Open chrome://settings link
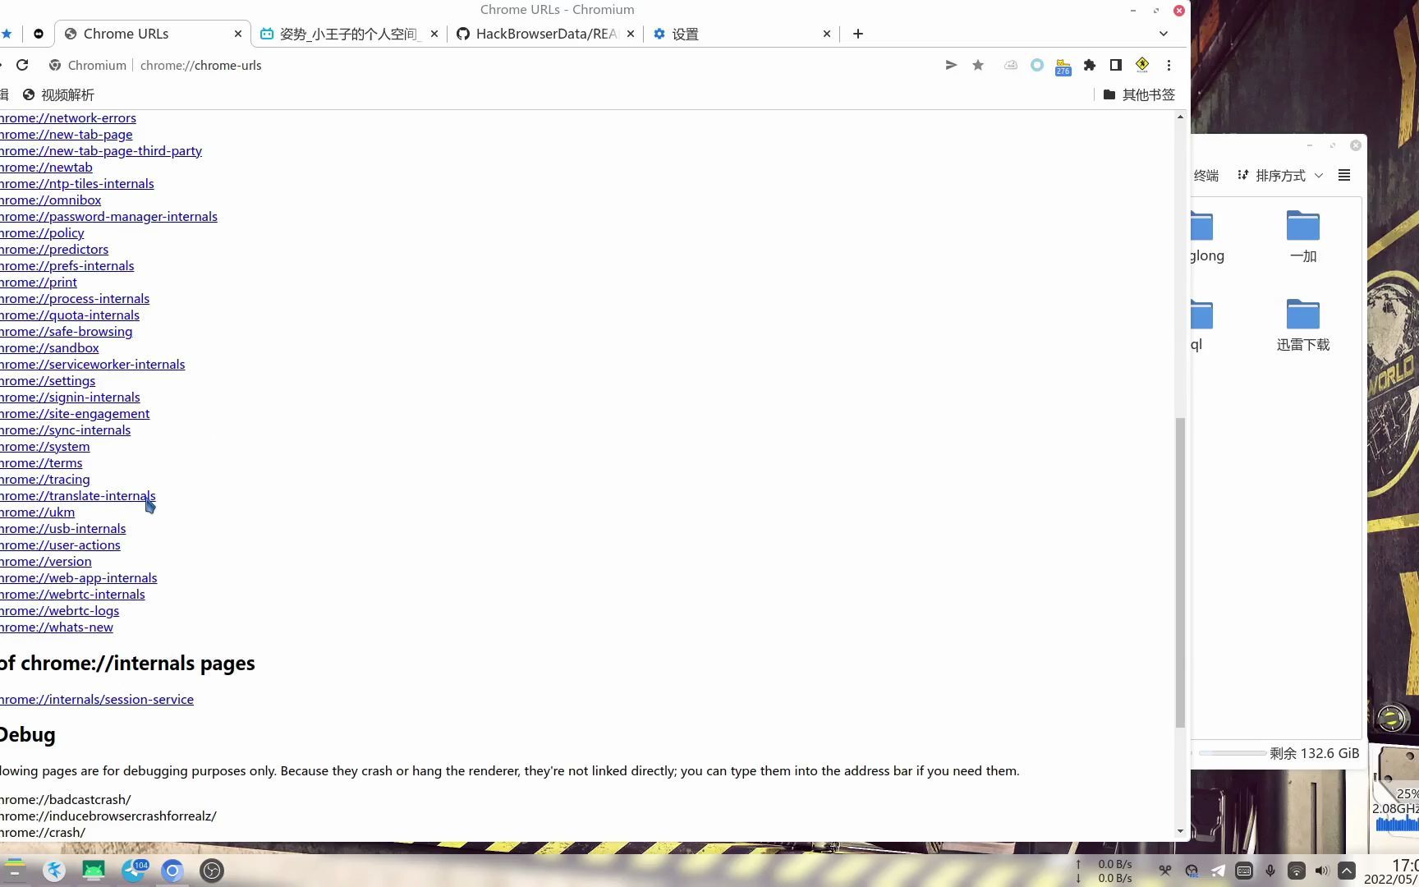 tap(48, 380)
